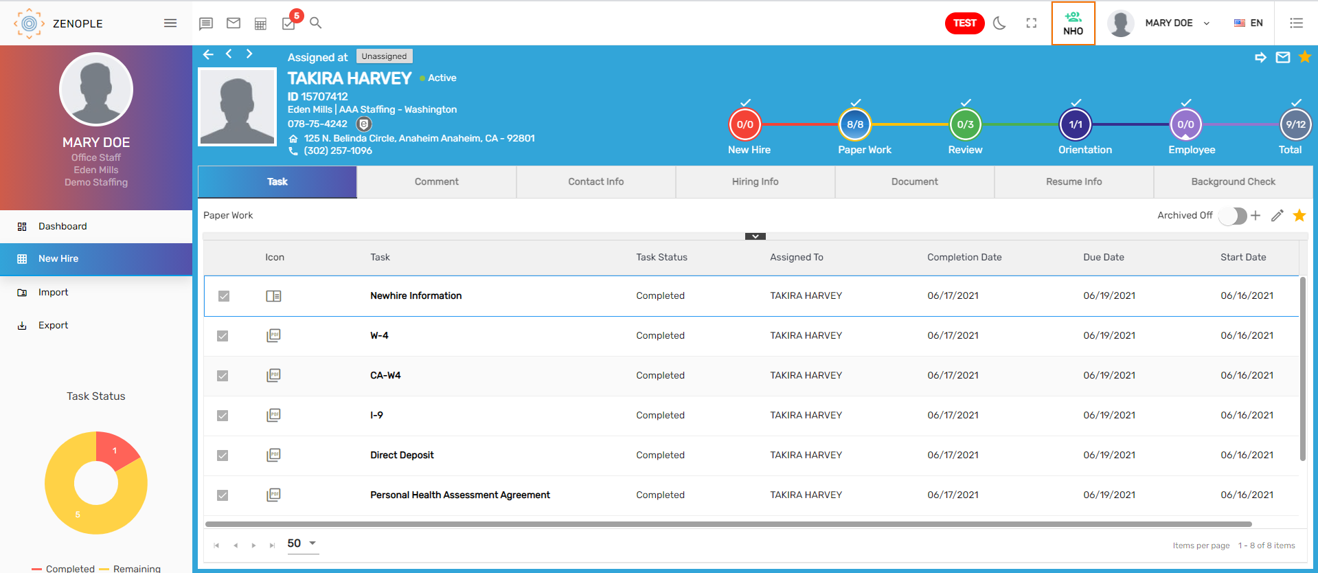Open the chat messages icon
1318x573 pixels.
coord(205,23)
